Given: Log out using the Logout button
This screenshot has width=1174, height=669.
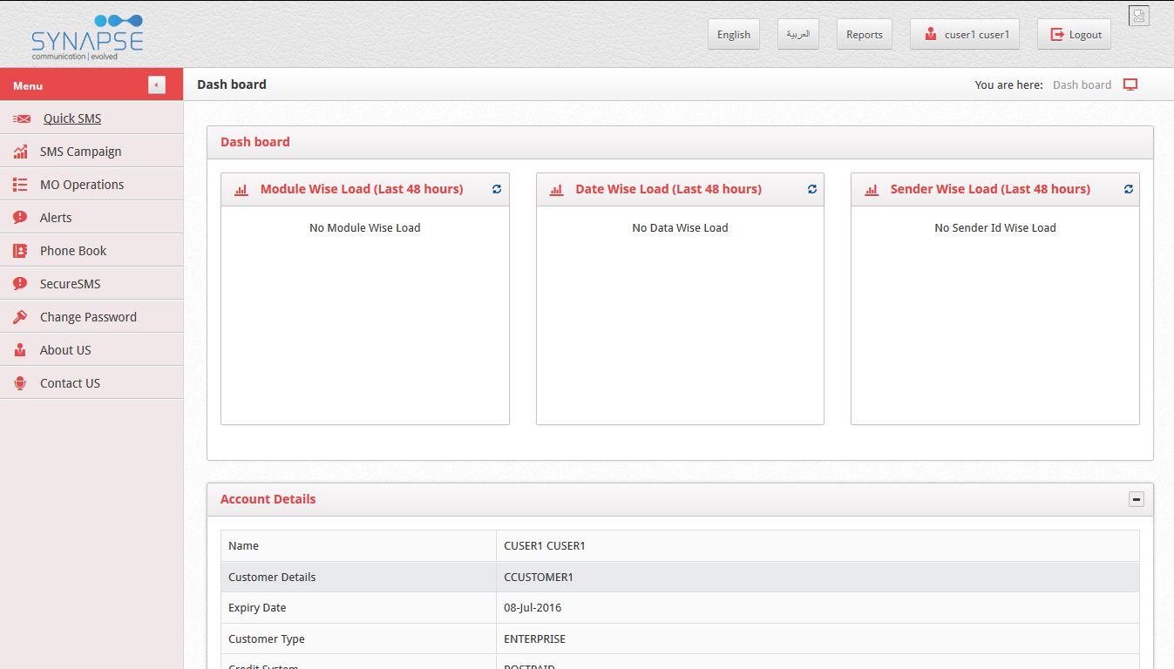Looking at the screenshot, I should [1074, 35].
